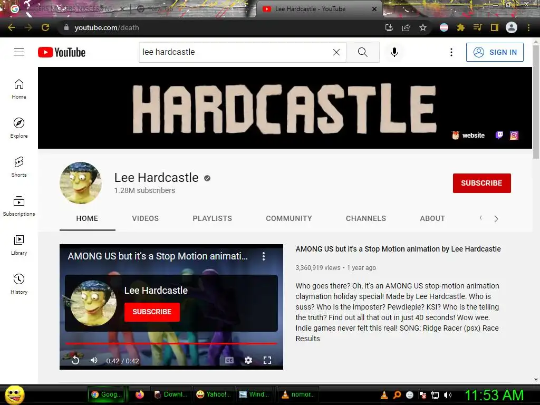Screen dimensions: 540x405
Task: Share this page from the address bar
Action: [x=406, y=27]
